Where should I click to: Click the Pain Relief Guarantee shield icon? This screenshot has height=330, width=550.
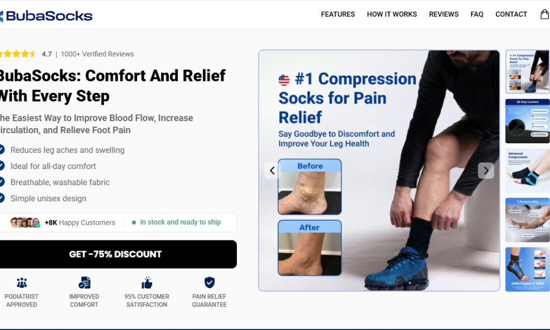pyautogui.click(x=209, y=282)
